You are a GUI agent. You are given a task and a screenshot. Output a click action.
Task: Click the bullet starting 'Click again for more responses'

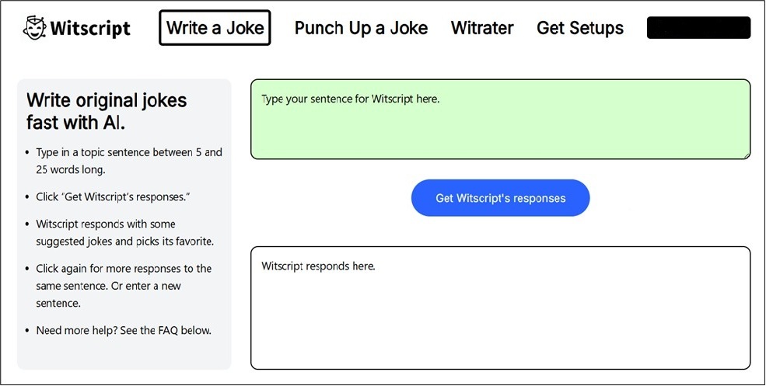pyautogui.click(x=124, y=286)
